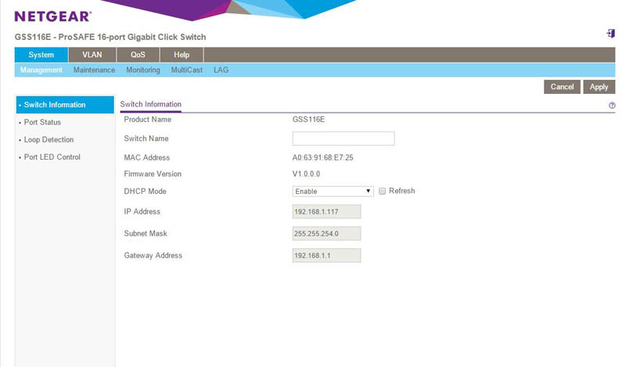The width and height of the screenshot is (626, 367).
Task: Select the System tab
Action: [41, 55]
